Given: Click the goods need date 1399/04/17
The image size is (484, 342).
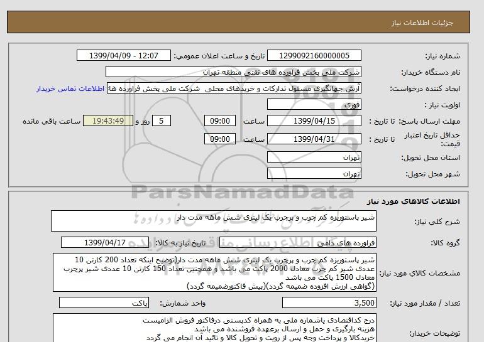Looking at the screenshot, I should pos(105,242).
